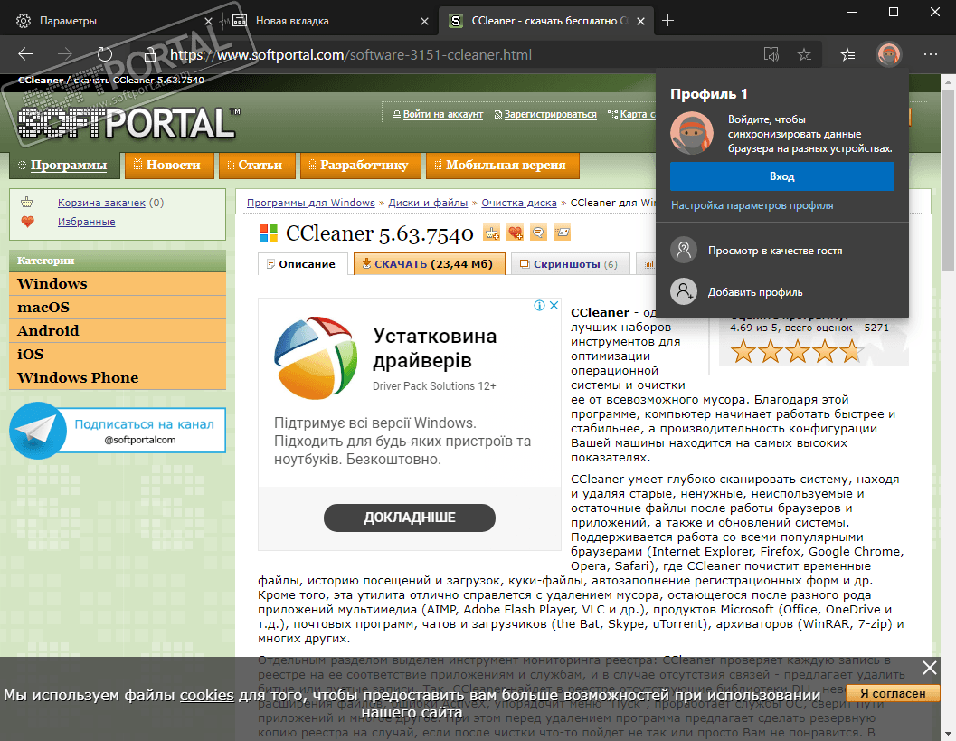The height and width of the screenshot is (741, 956).
Task: Open the Описание tab
Action: tap(302, 264)
